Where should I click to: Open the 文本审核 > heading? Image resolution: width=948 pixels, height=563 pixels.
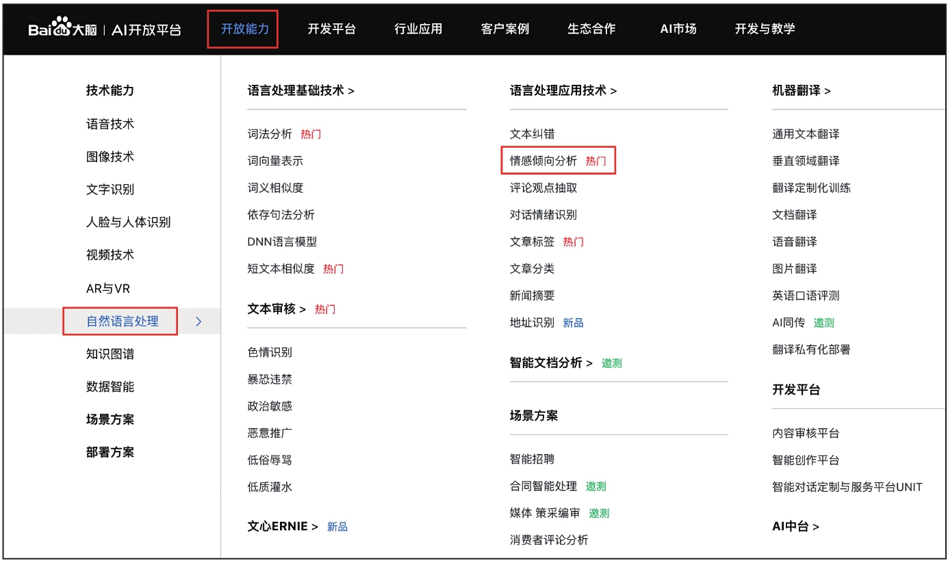(277, 309)
